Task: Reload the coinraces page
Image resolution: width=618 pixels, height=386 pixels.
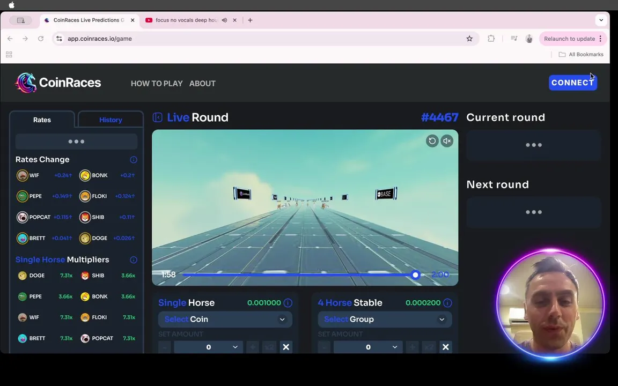Action: click(x=41, y=39)
